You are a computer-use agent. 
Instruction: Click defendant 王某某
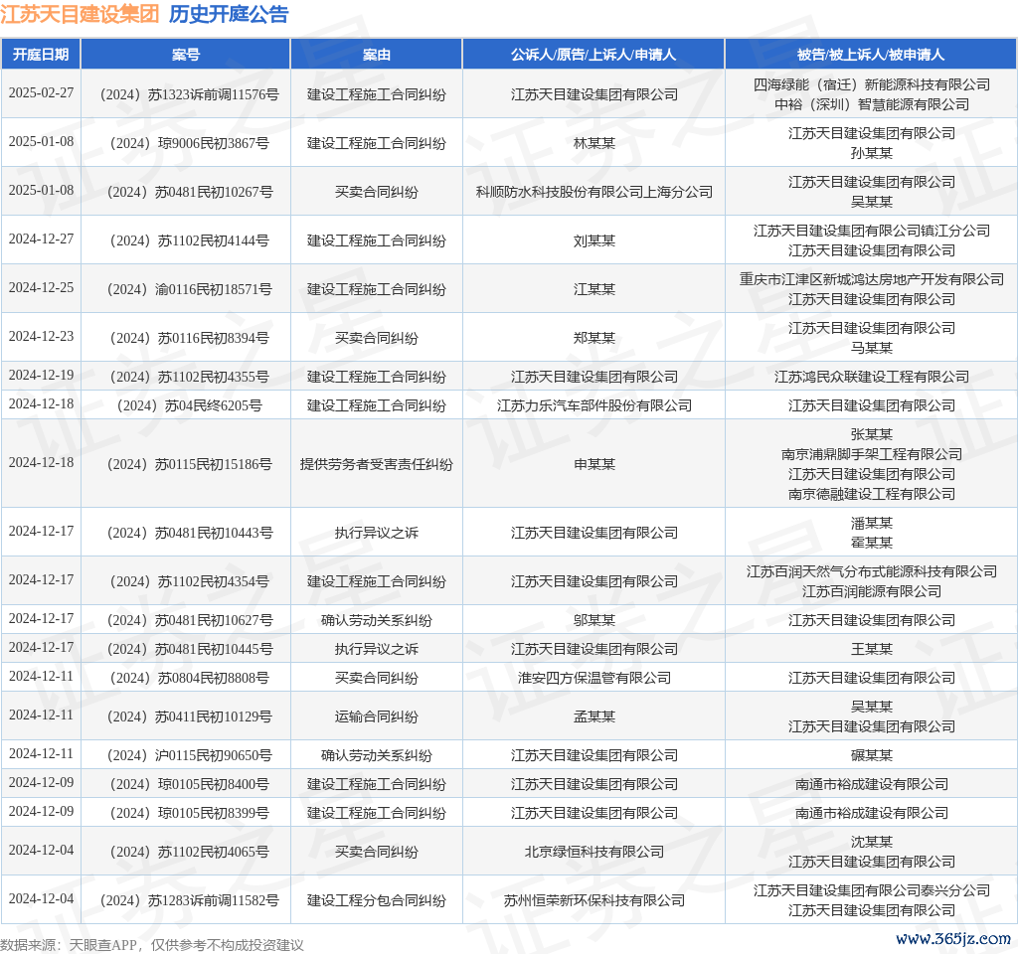point(871,649)
